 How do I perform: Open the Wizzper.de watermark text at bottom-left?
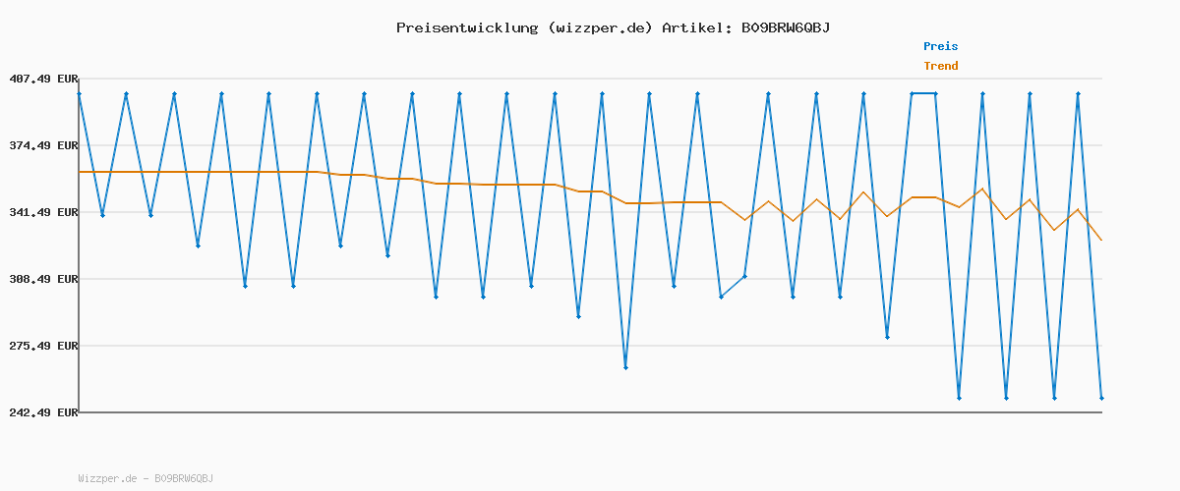coord(146,478)
